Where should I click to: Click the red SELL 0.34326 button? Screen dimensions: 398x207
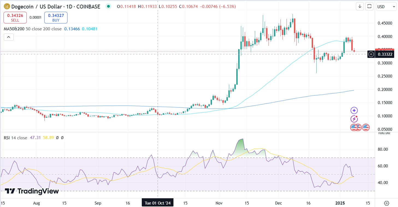click(x=15, y=17)
